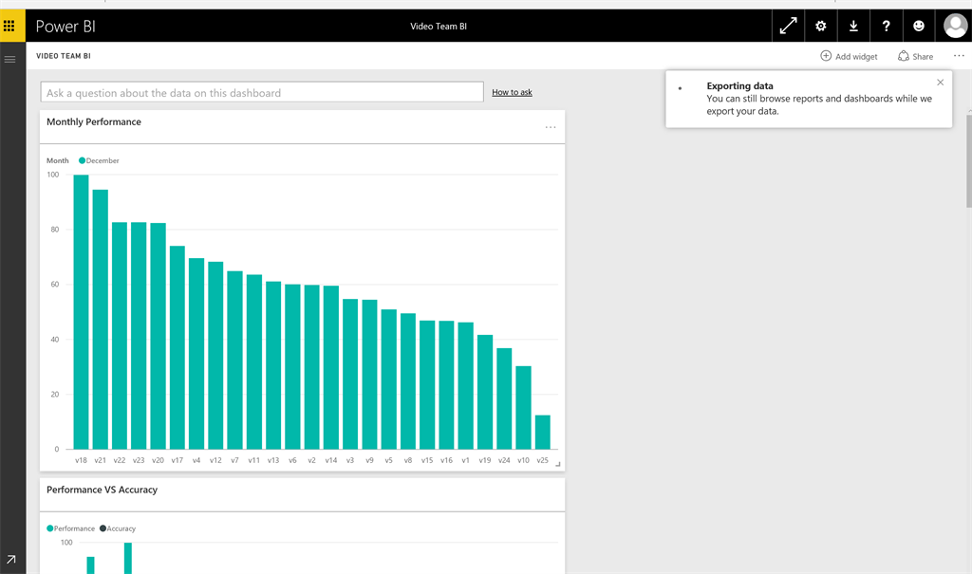Screen dimensions: 972x574
Task: Open the user profile avatar
Action: coord(955,27)
